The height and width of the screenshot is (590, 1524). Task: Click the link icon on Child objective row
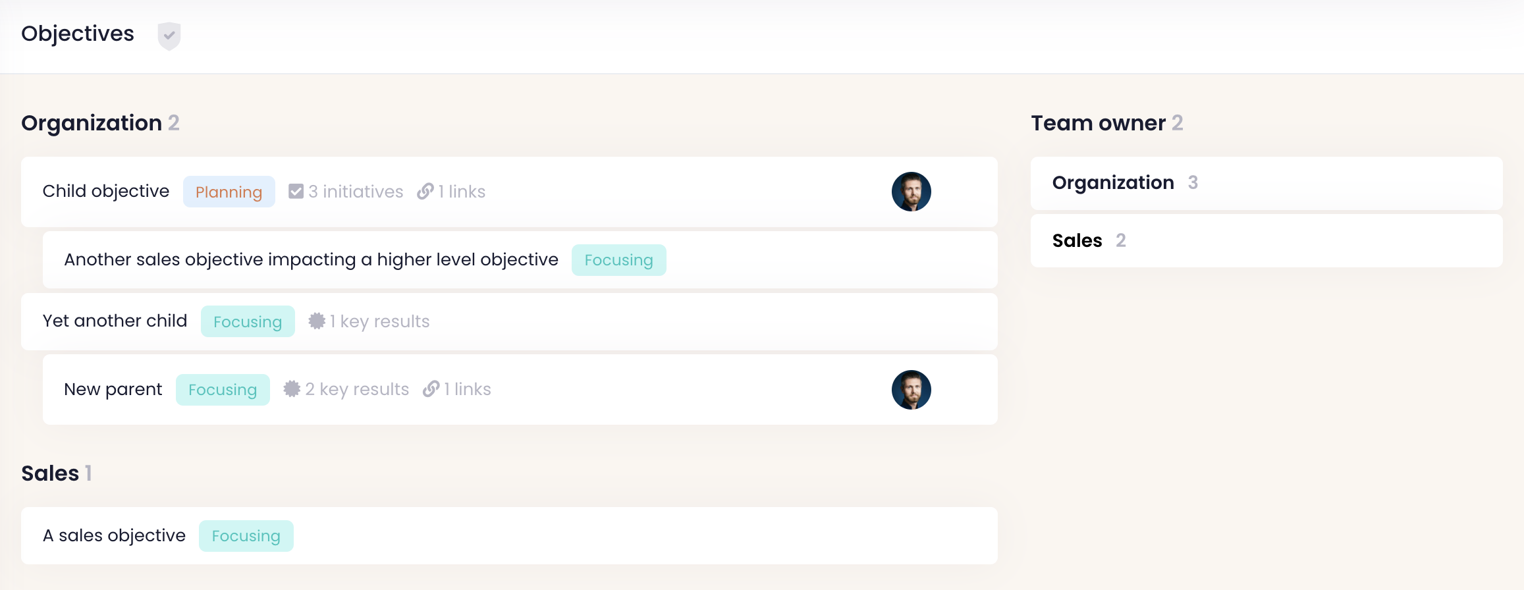425,192
